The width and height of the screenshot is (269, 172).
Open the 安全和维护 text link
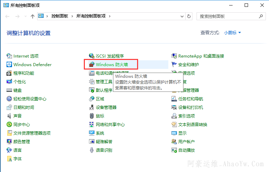tap(188, 65)
